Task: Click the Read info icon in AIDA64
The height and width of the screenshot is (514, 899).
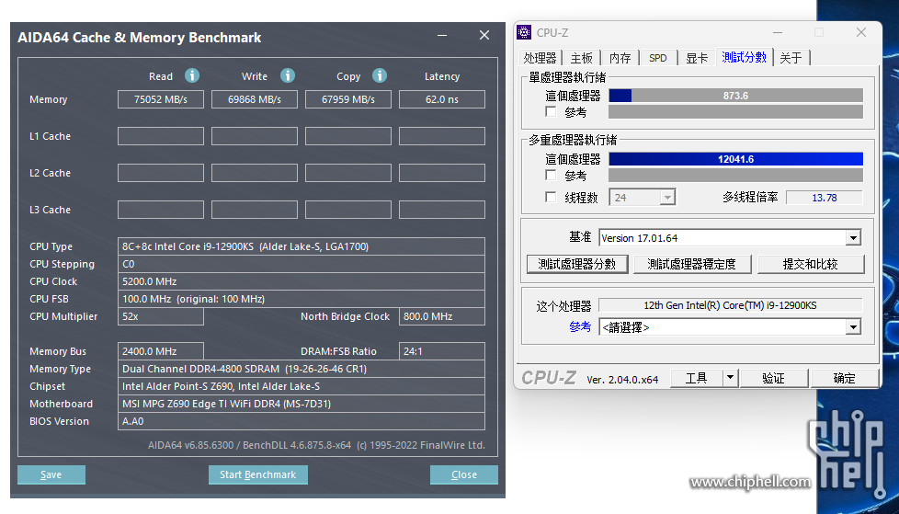Action: point(192,75)
